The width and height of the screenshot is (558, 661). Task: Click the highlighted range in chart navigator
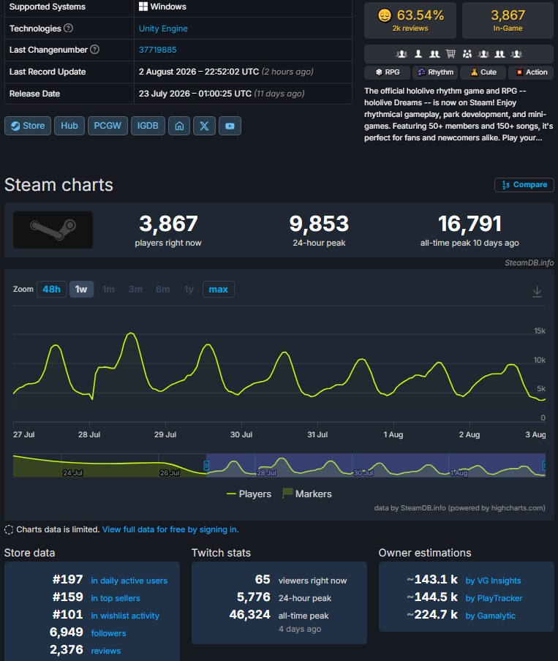coord(376,465)
